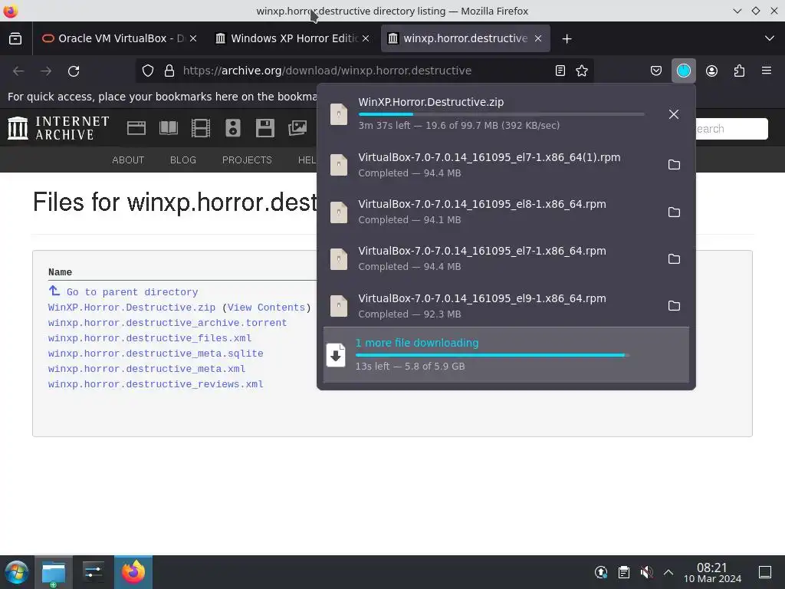785x589 pixels.
Task: Open Firefox account menu
Action: 711,71
